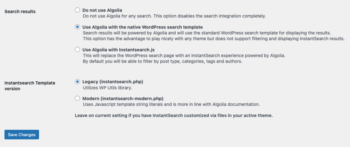Click the 'Search results will be powered by Algolia' line
This screenshot has height=147, width=350.
[x=207, y=33]
